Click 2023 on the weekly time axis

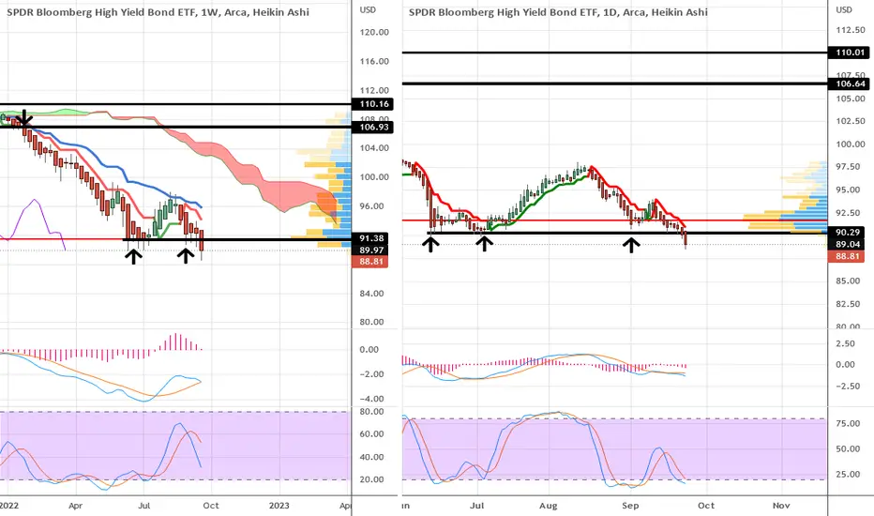point(279,506)
